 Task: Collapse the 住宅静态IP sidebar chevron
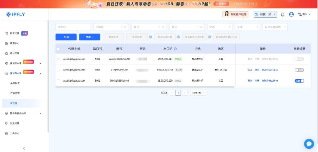[40, 73]
